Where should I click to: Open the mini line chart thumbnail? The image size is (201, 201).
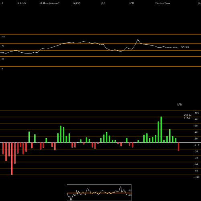click(x=99, y=193)
